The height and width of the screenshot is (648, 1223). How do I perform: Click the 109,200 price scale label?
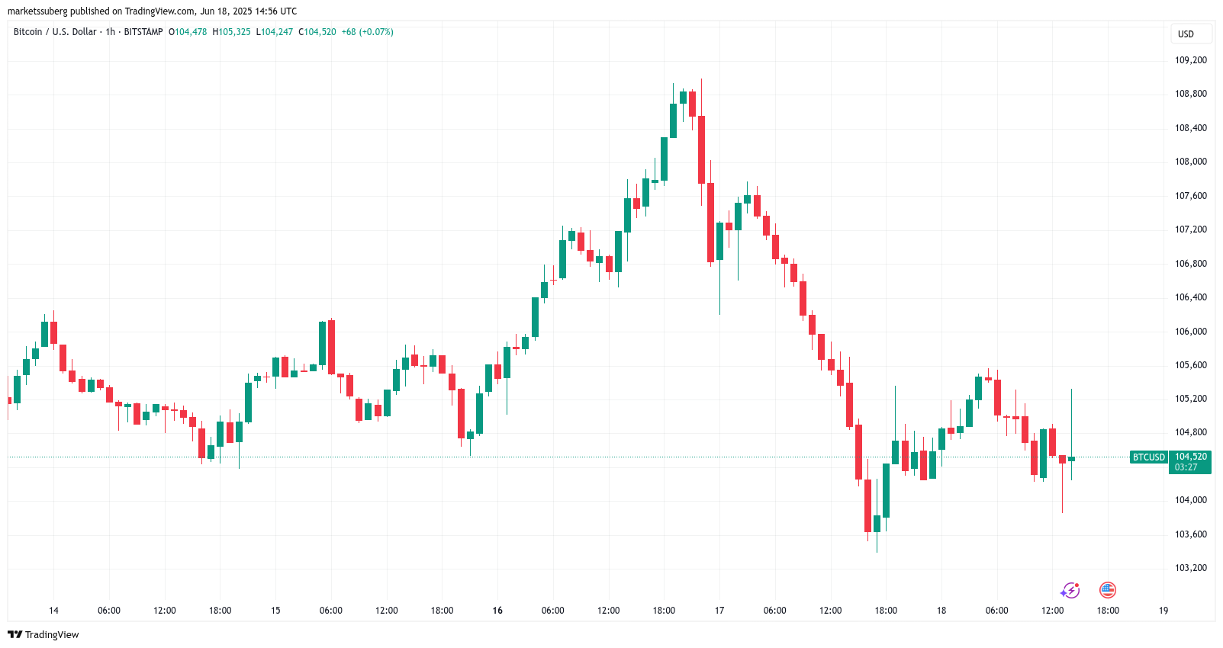click(x=1191, y=60)
